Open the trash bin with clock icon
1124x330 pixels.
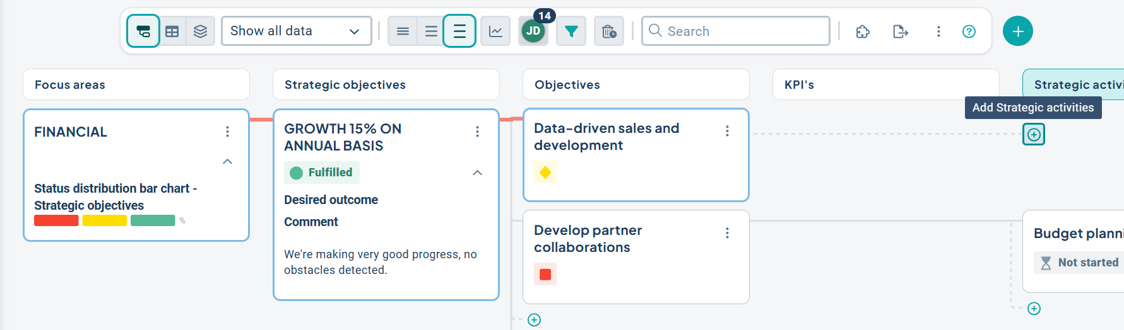608,31
